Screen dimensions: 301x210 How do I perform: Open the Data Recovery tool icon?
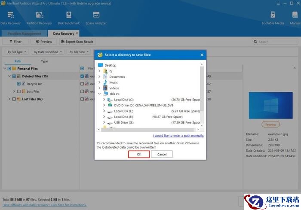click(11, 15)
